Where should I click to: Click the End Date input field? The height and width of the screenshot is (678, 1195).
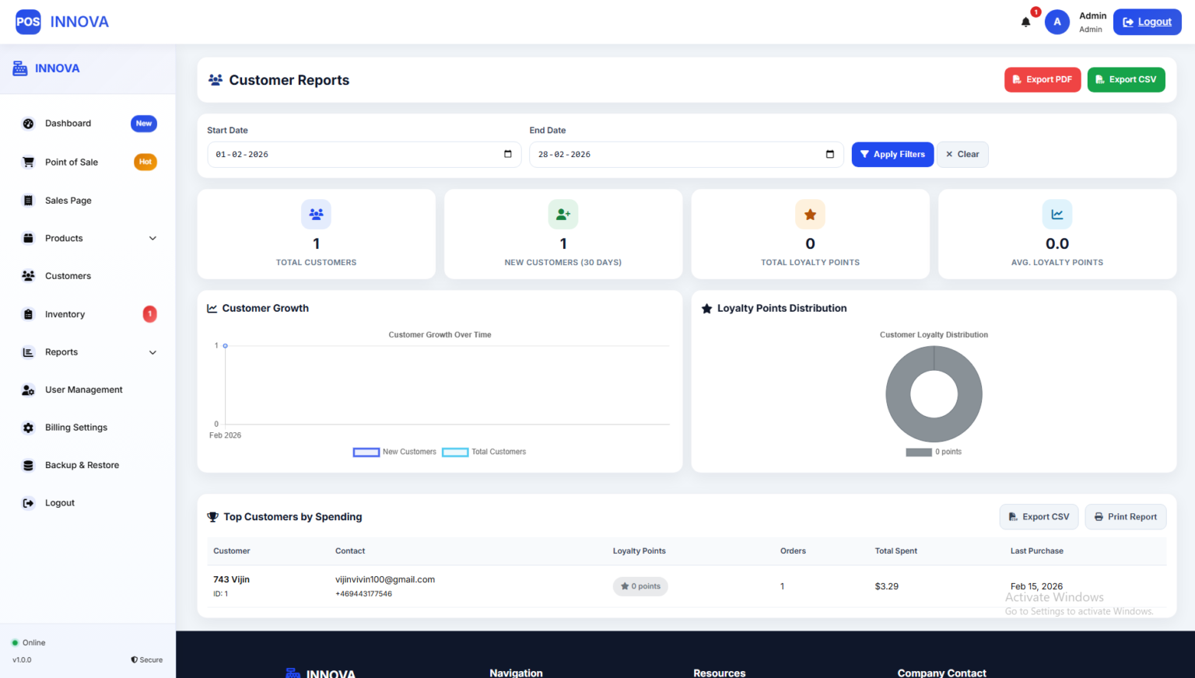pyautogui.click(x=686, y=154)
